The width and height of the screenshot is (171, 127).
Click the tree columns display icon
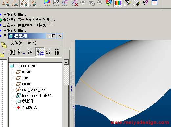[30, 52]
